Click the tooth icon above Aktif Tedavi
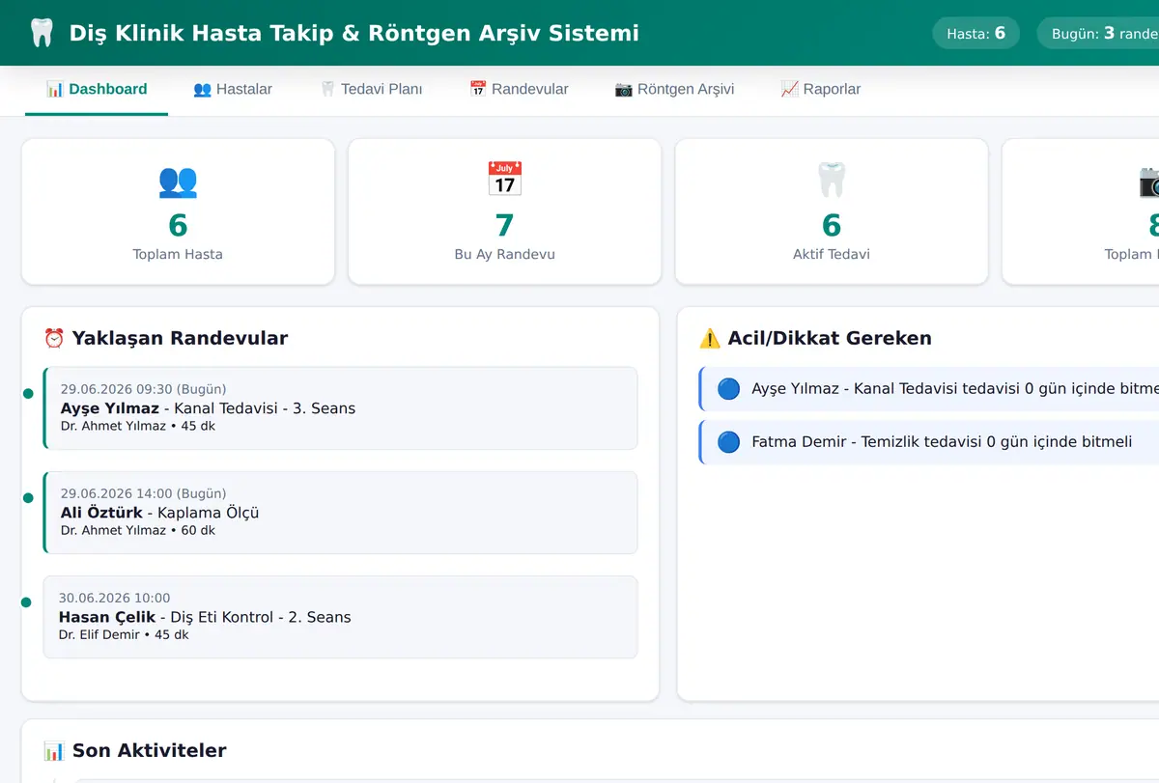The width and height of the screenshot is (1159, 783). (832, 181)
